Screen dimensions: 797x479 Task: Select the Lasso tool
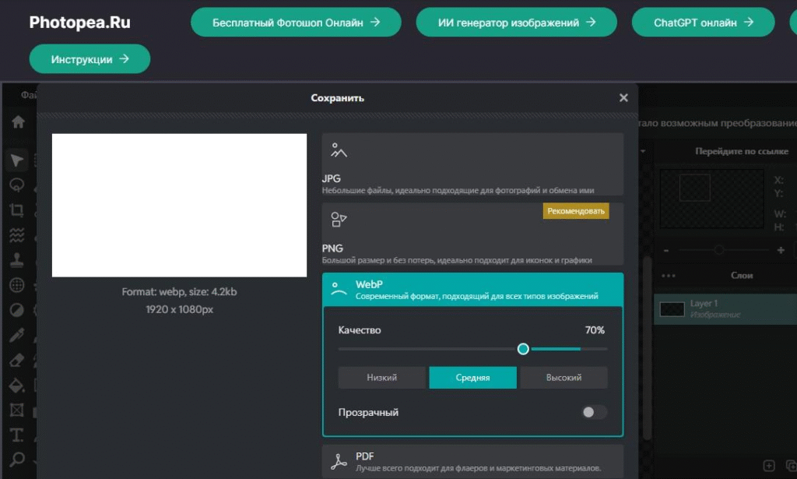16,185
